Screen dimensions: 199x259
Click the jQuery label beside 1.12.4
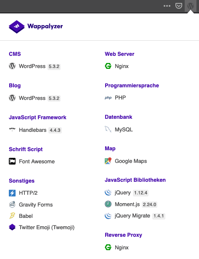(x=123, y=193)
